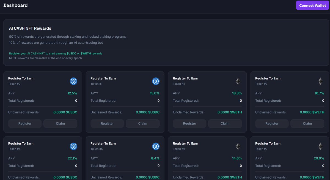Click the 8.4% APY value
Screen dimensions: 330x180
point(155,158)
